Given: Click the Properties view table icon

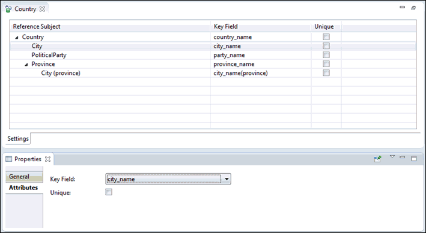Looking at the screenshot, I should coord(9,159).
